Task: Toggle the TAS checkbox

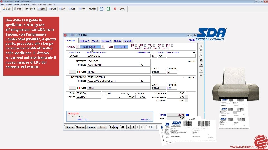Action: 172,45
